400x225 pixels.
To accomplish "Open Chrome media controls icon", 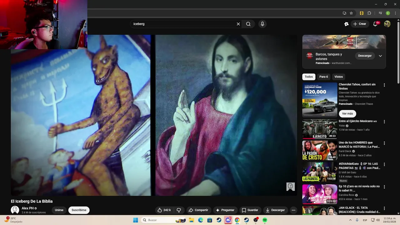I will coord(380,13).
